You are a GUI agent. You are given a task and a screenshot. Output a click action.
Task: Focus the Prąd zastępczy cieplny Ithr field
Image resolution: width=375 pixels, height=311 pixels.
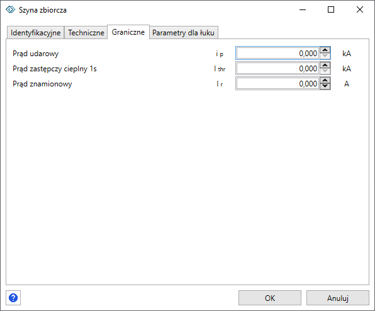coord(277,68)
